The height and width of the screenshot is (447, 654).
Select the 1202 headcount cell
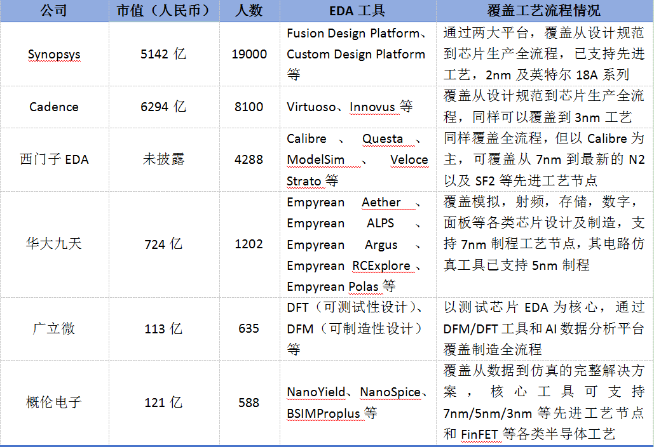point(249,244)
